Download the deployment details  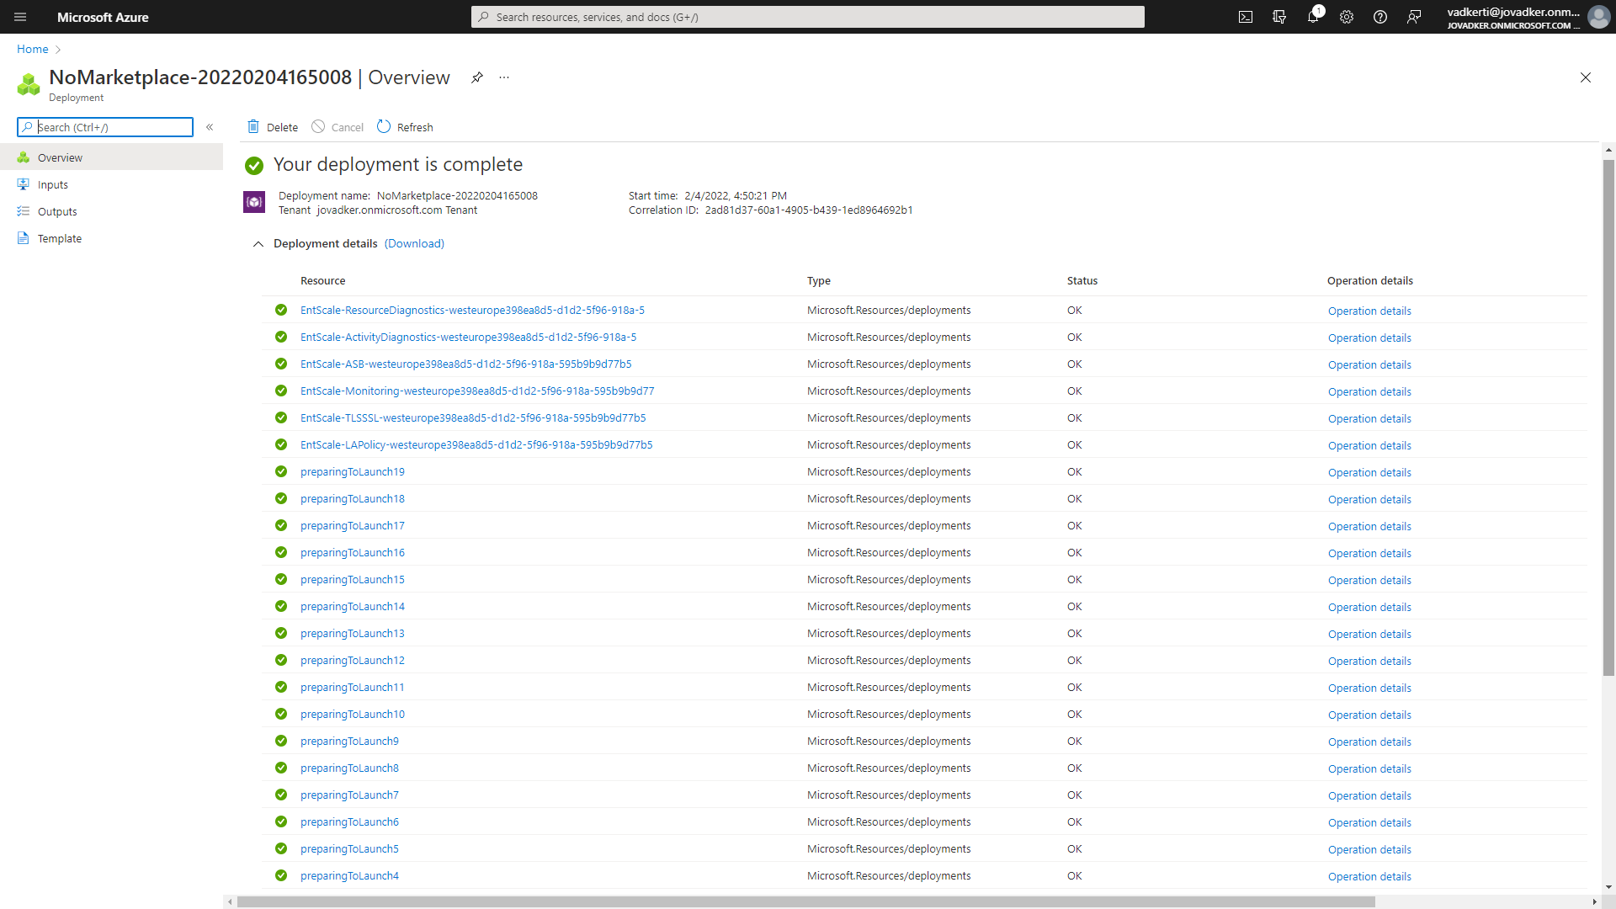(414, 243)
